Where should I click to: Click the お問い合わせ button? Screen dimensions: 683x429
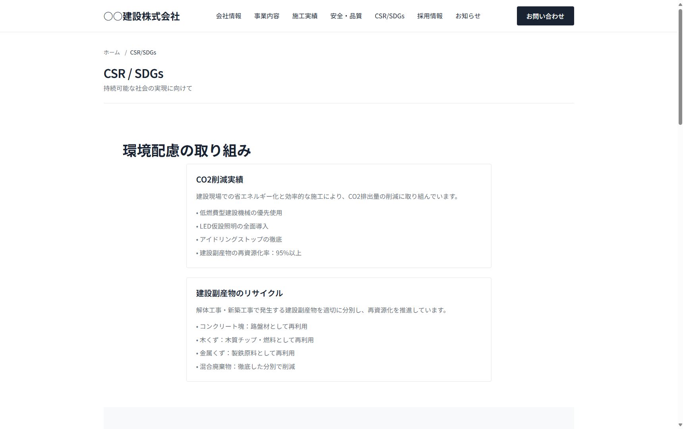[545, 16]
